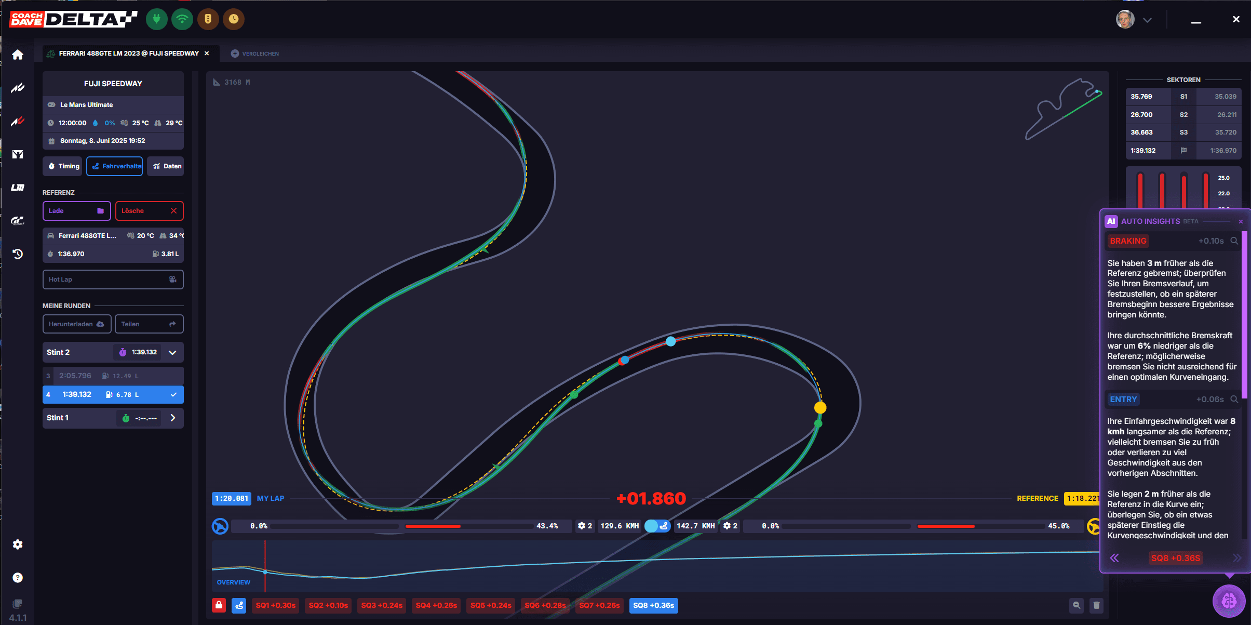The width and height of the screenshot is (1251, 625).
Task: Open settings gear in sidebar
Action: pos(18,544)
